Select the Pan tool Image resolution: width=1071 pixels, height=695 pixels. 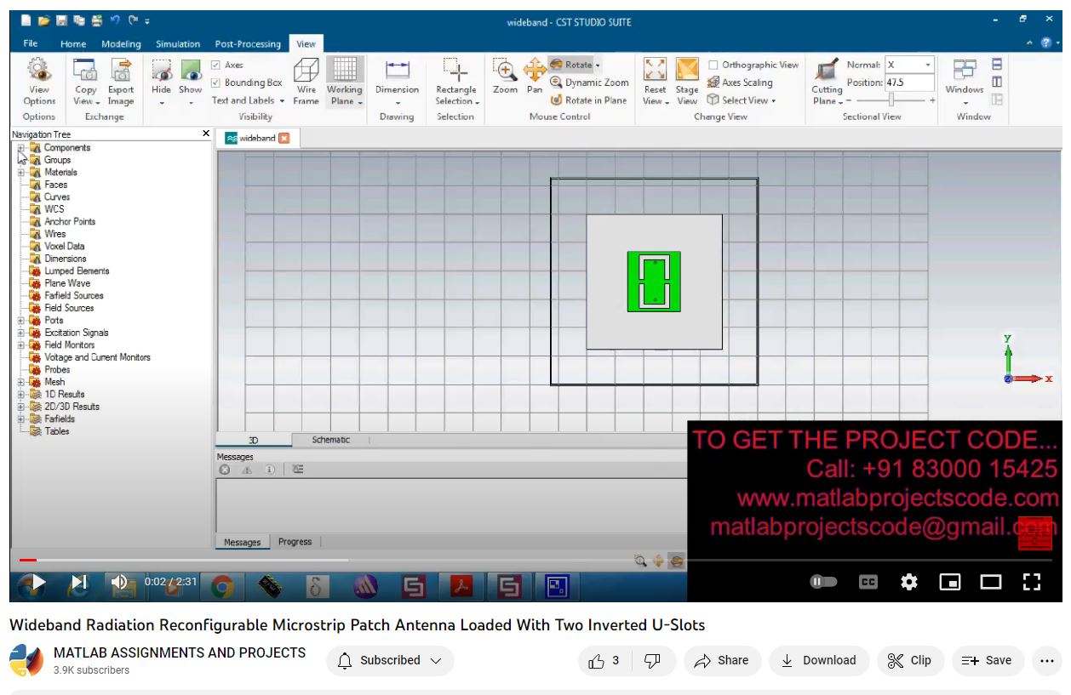[x=534, y=71]
